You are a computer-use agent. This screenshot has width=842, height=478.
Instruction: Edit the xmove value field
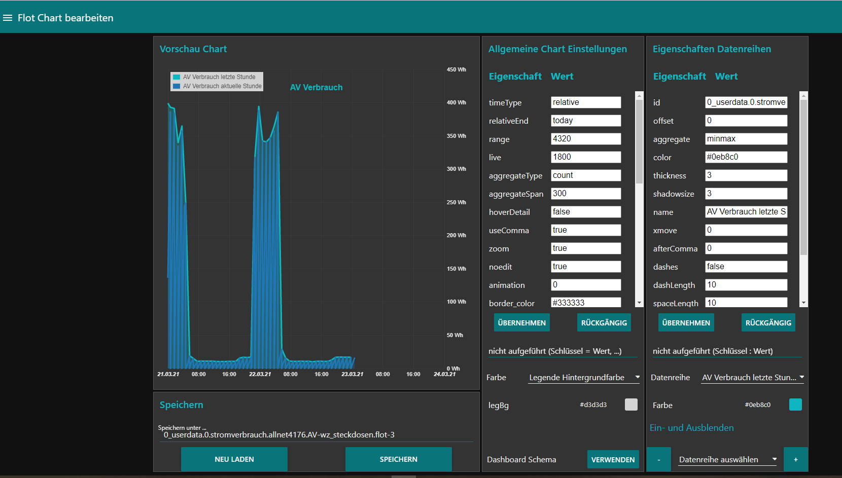746,230
